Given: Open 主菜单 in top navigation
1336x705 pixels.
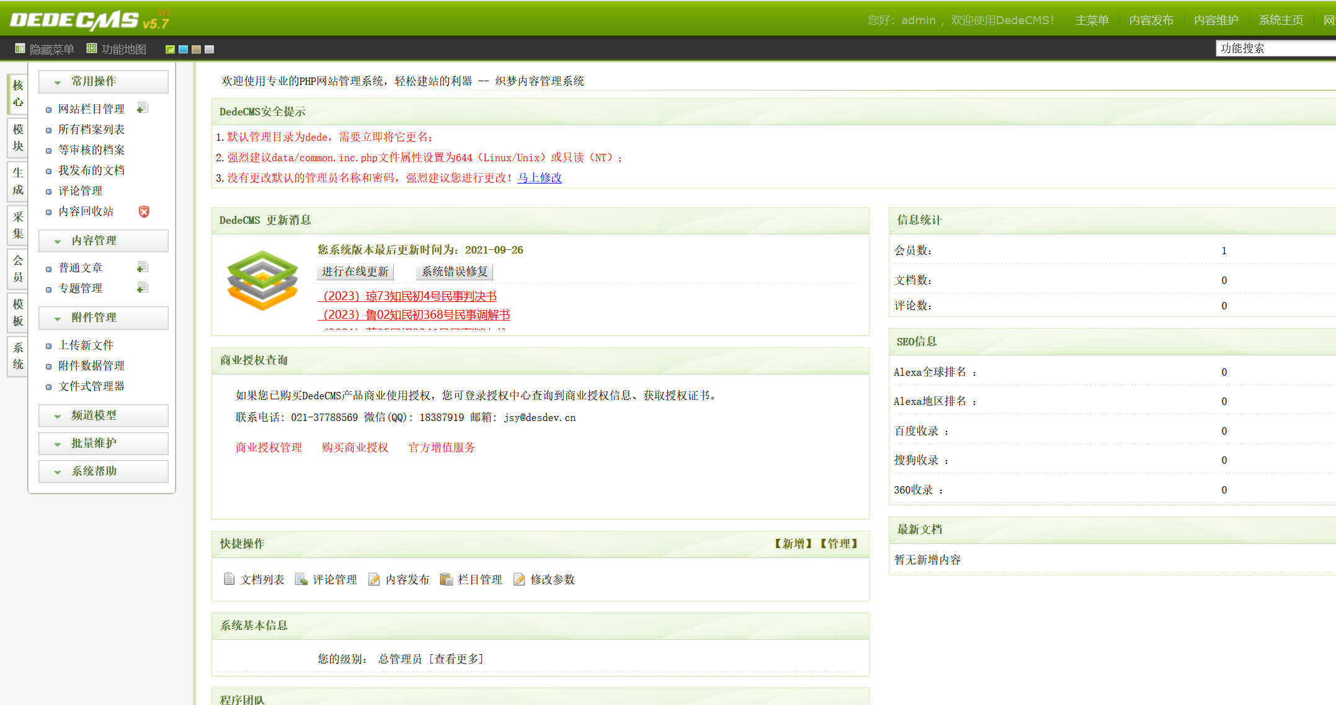Looking at the screenshot, I should [x=1092, y=20].
